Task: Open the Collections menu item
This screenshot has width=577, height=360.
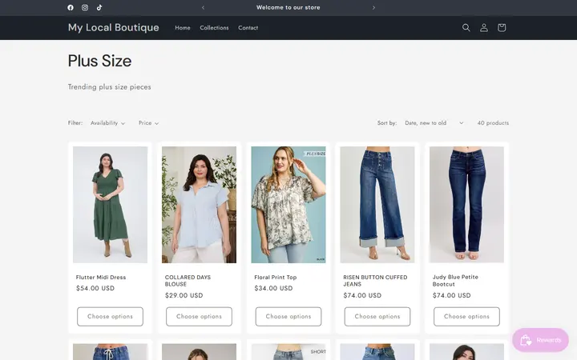Action: click(214, 27)
